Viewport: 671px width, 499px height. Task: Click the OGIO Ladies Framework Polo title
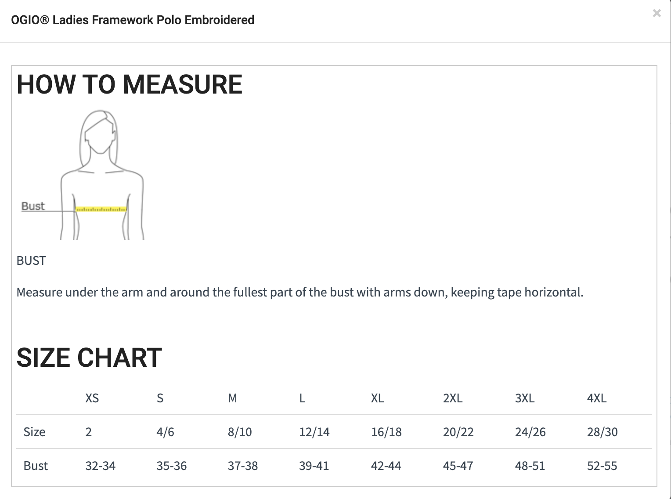click(x=133, y=20)
